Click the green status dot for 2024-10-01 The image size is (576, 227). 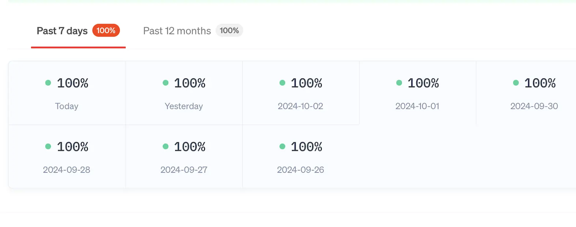click(x=399, y=83)
